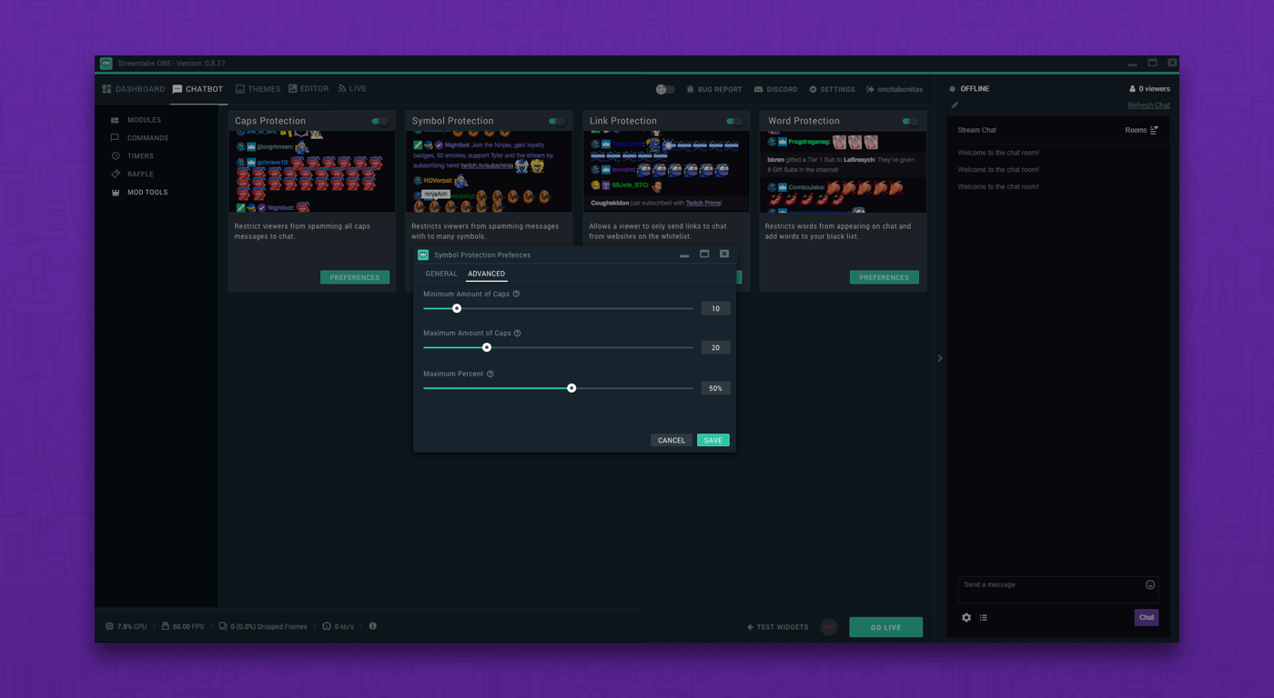Toggle Symbol Protection switch
The image size is (1274, 698).
(556, 121)
